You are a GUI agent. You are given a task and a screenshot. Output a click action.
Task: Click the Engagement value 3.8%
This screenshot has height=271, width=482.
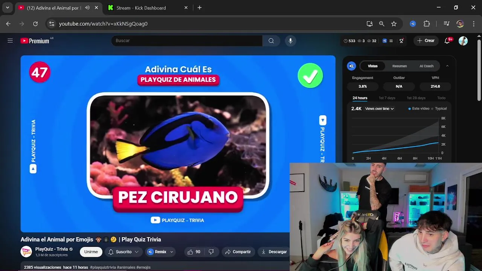[363, 86]
